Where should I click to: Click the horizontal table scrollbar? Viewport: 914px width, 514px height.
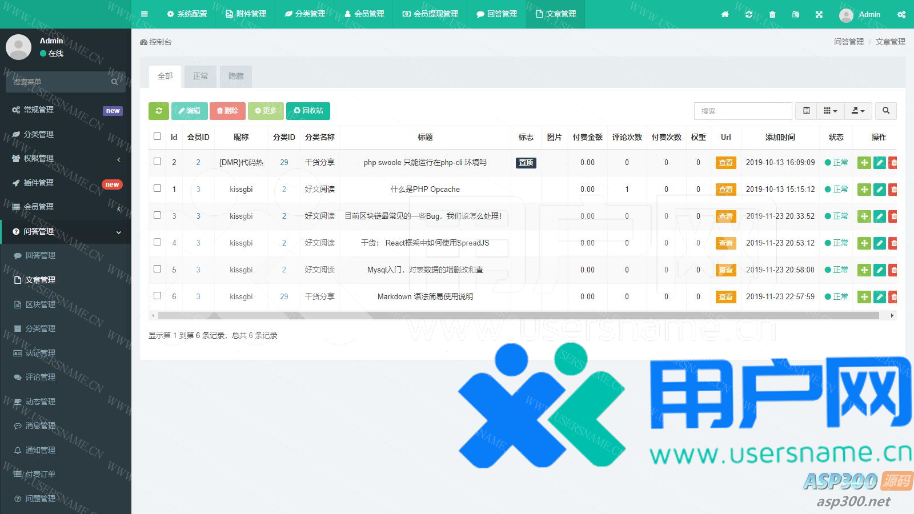(519, 315)
